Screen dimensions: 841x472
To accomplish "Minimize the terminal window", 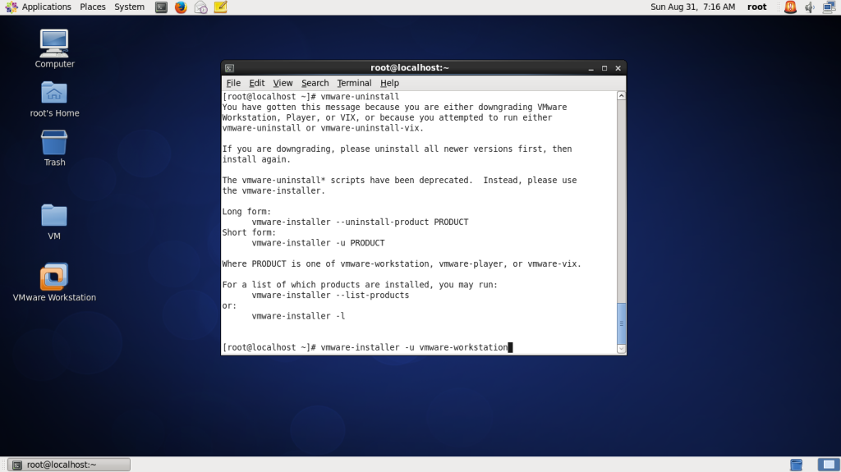I will [591, 68].
